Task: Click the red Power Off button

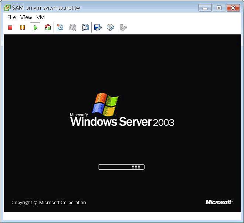Action: pos(10,27)
